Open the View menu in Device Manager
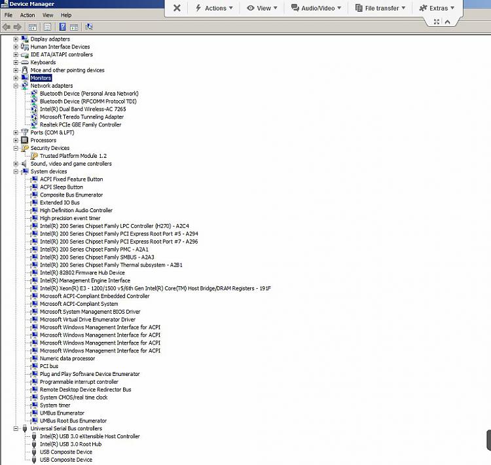 click(x=48, y=15)
